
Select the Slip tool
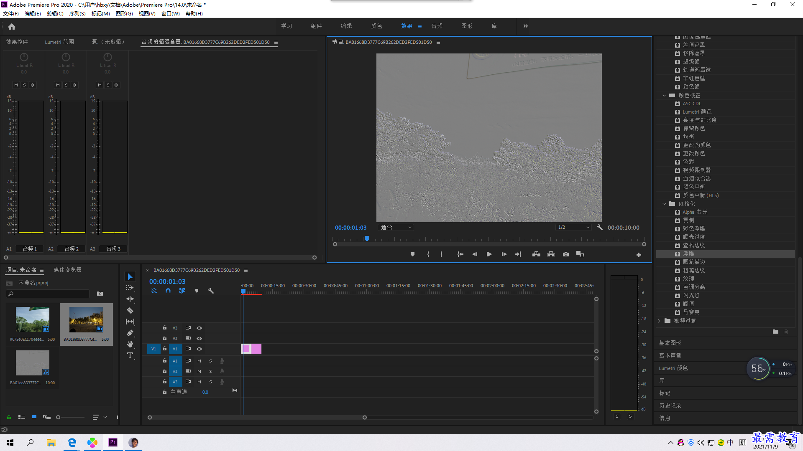[130, 322]
